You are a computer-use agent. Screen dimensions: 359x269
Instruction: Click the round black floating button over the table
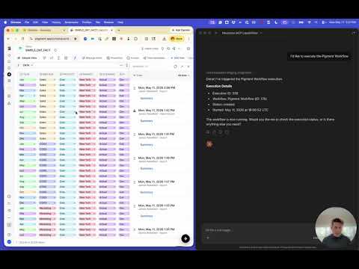[185, 238]
